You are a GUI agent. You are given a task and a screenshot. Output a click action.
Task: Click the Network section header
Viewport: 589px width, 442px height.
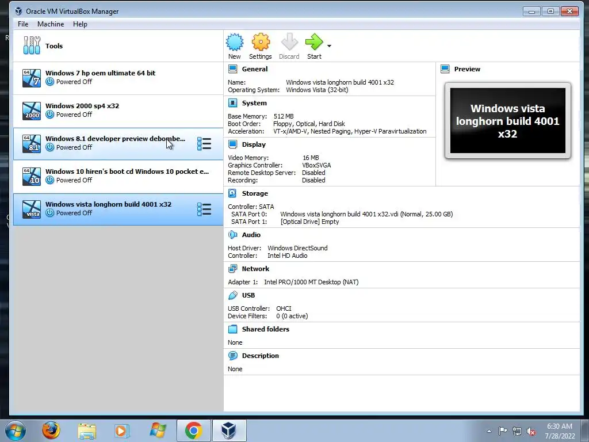pos(255,269)
